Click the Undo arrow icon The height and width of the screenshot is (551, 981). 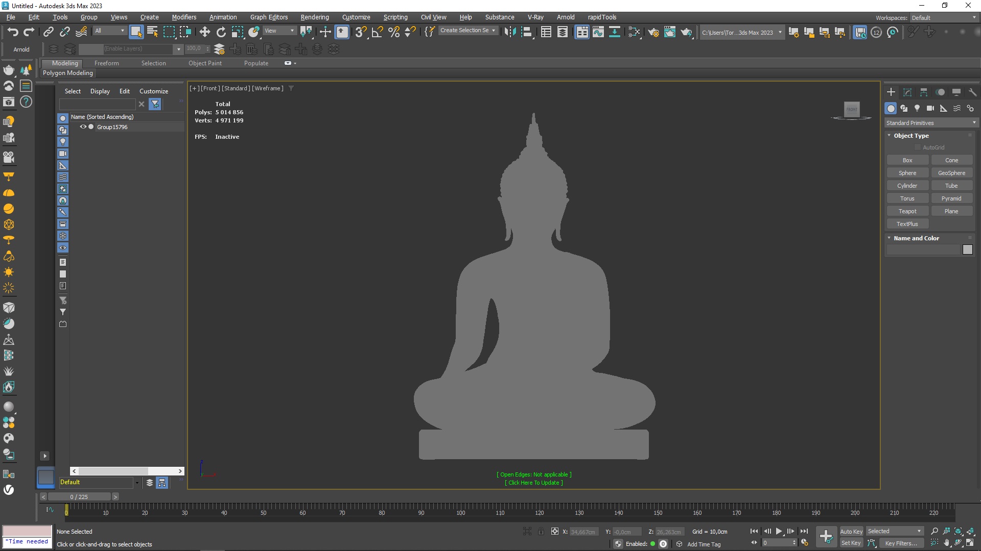pos(13,32)
